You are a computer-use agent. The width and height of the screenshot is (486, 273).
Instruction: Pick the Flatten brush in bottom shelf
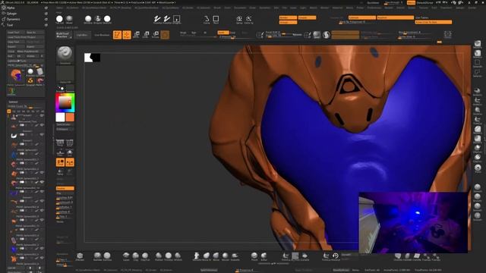(x=159, y=256)
